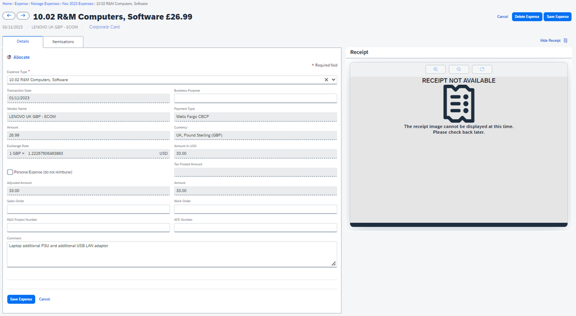
Task: Click the receipt icon beside Hide Receipt
Action: (566, 41)
